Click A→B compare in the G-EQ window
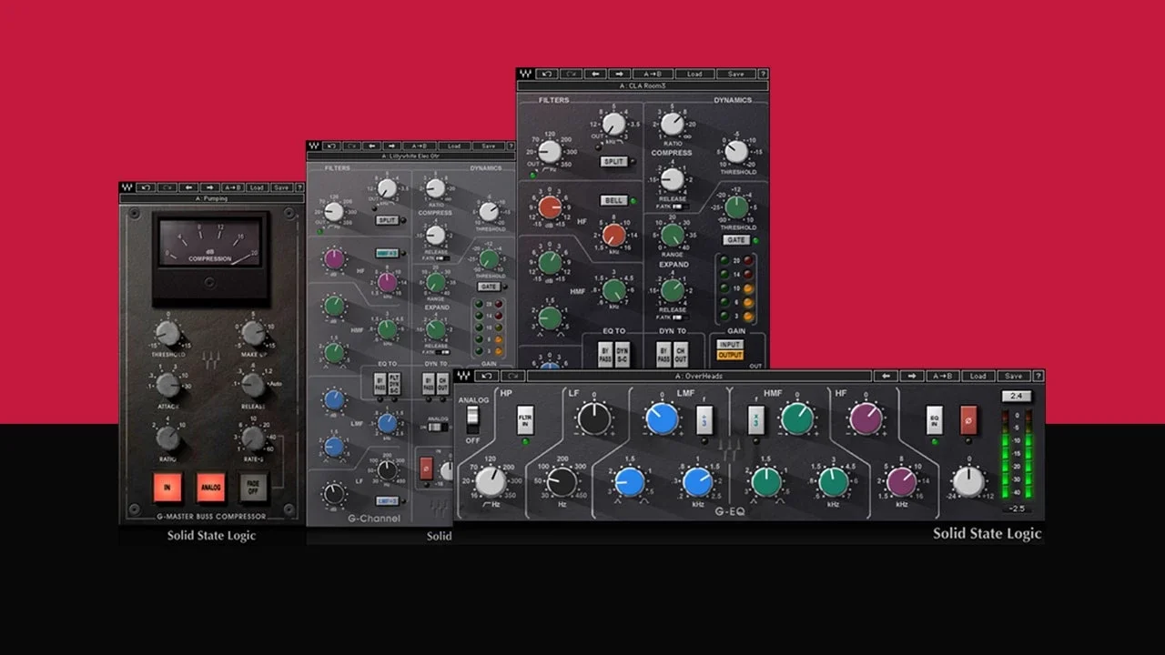The image size is (1165, 655). pos(943,376)
